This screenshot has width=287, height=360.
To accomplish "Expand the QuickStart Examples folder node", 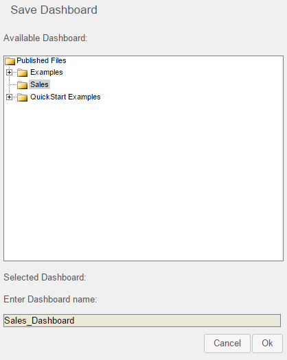I will (9, 97).
